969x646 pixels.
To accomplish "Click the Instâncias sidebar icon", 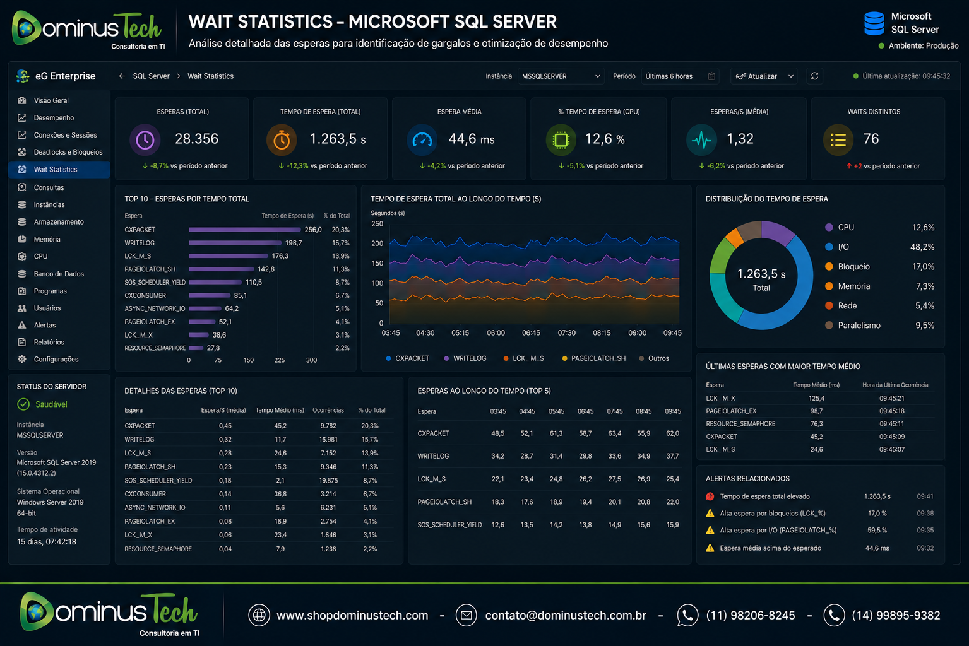I will [x=22, y=204].
